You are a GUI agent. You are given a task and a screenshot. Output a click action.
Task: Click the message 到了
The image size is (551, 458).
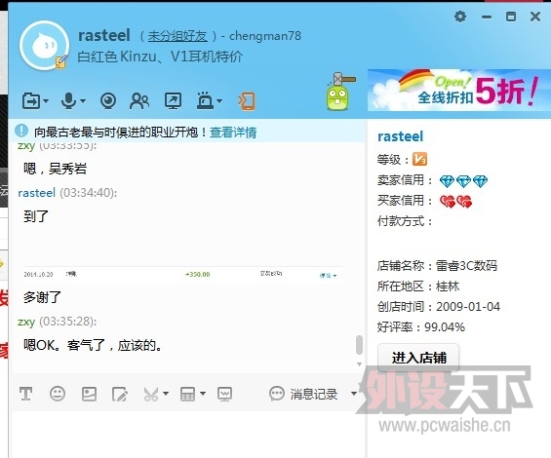coord(36,215)
